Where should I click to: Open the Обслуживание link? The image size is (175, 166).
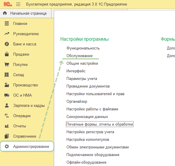tap(79, 56)
